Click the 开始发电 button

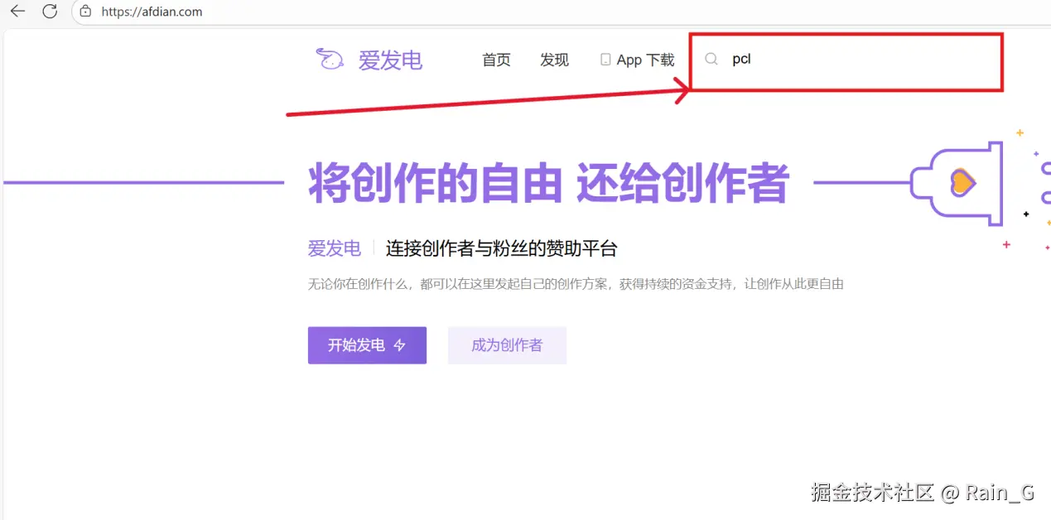tap(367, 345)
